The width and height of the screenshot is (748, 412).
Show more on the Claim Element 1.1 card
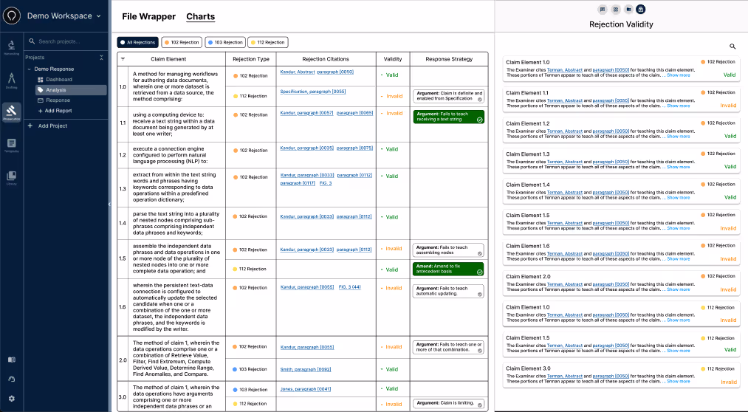679,106
